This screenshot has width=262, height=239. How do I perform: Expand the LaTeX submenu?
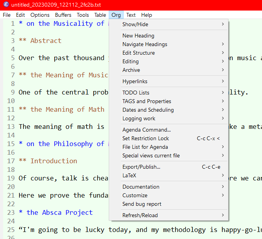point(129,175)
